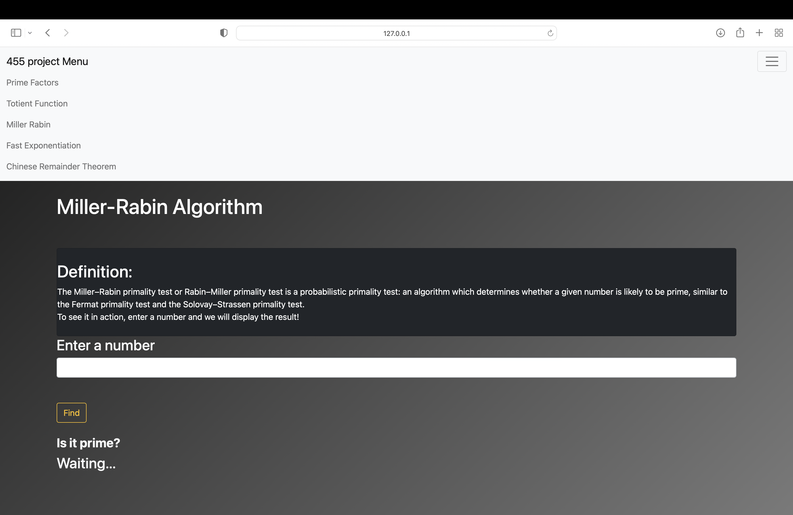Screen dimensions: 793x515
Task: Collapse the navbar with the hamburger toggle
Action: point(772,61)
